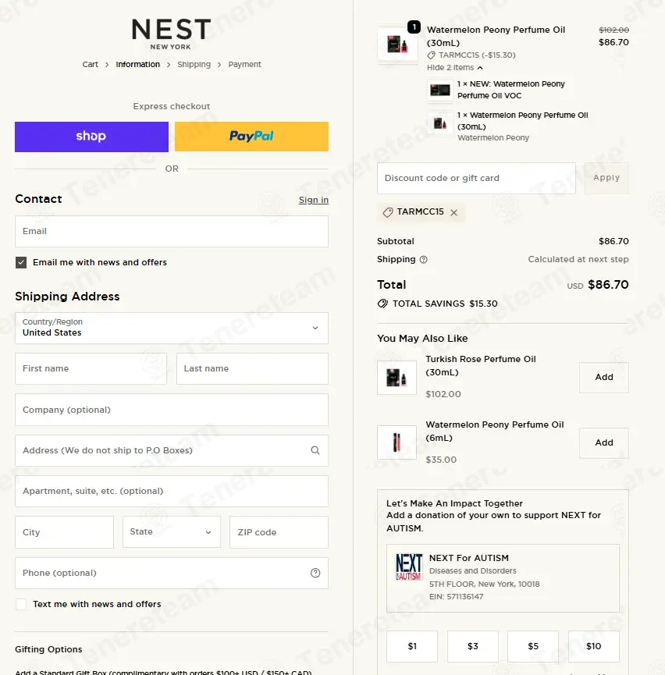Click the Sign in link
The width and height of the screenshot is (665, 675).
(314, 200)
